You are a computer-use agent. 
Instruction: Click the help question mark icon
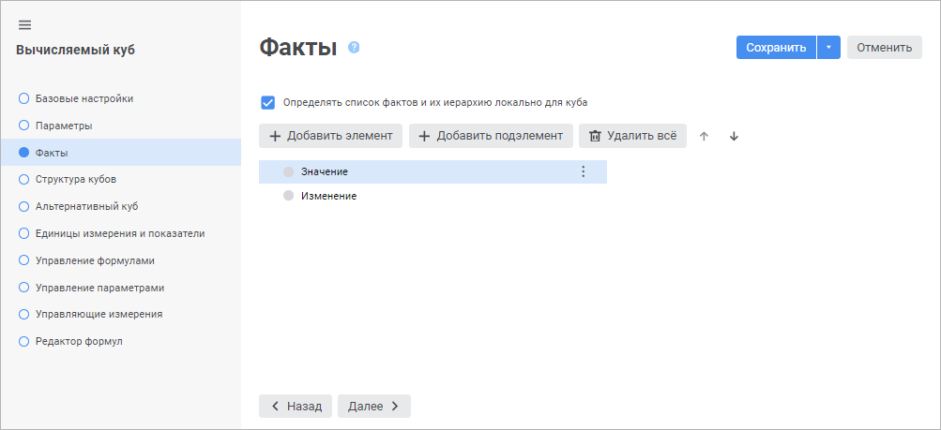(354, 47)
